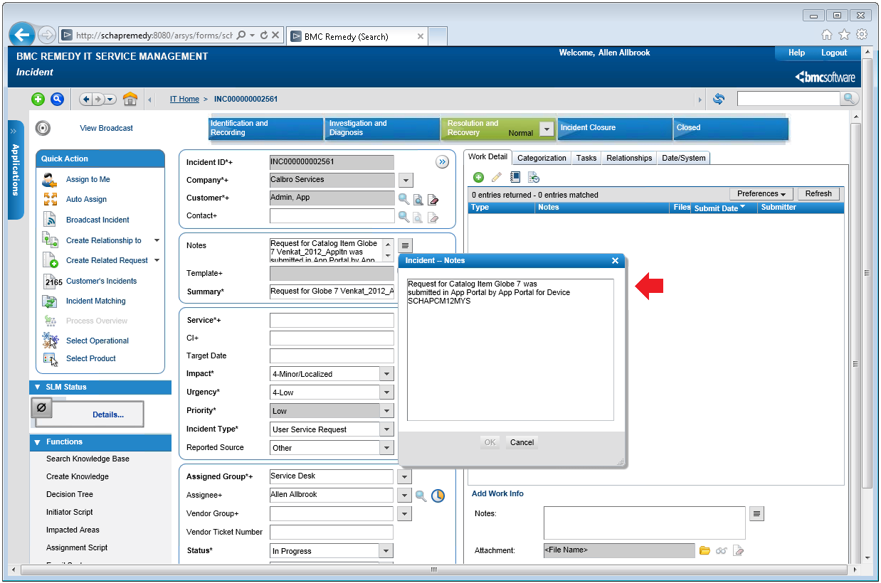Click the green new record icon on the toolbar
This screenshot has height=583, width=881.
point(38,99)
